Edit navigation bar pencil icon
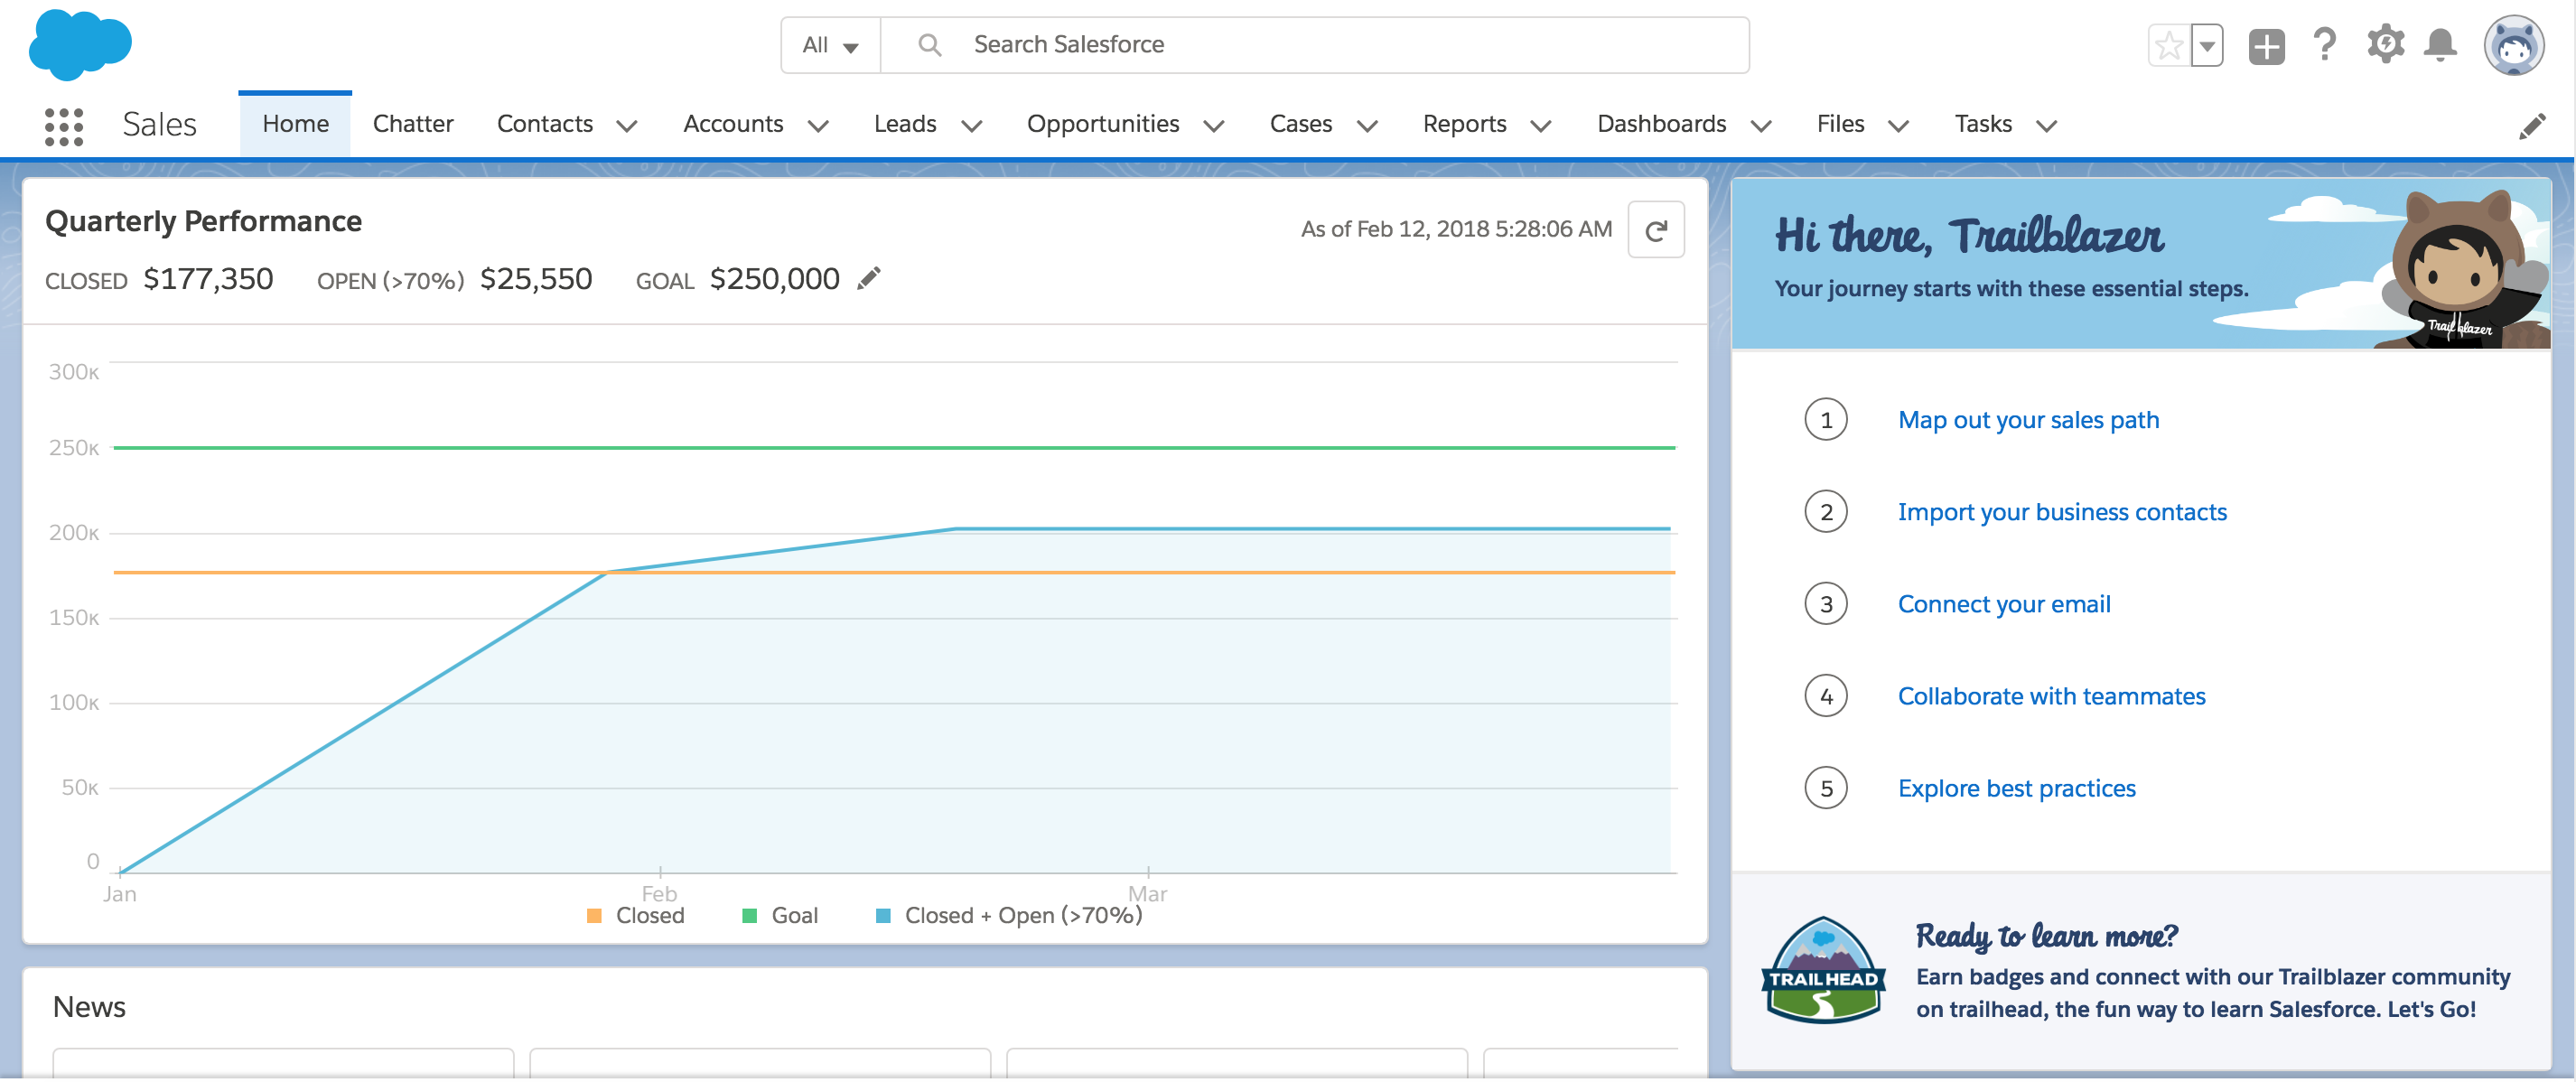 coord(2532,126)
